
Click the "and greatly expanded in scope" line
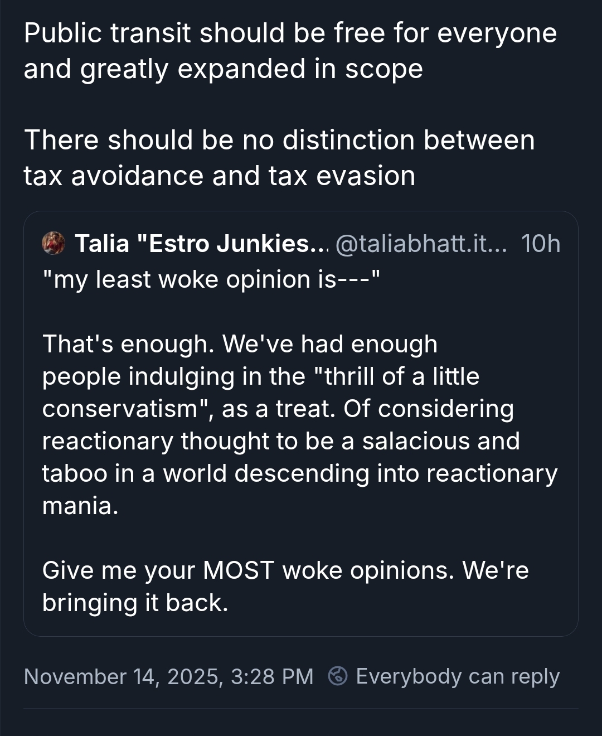click(x=223, y=69)
